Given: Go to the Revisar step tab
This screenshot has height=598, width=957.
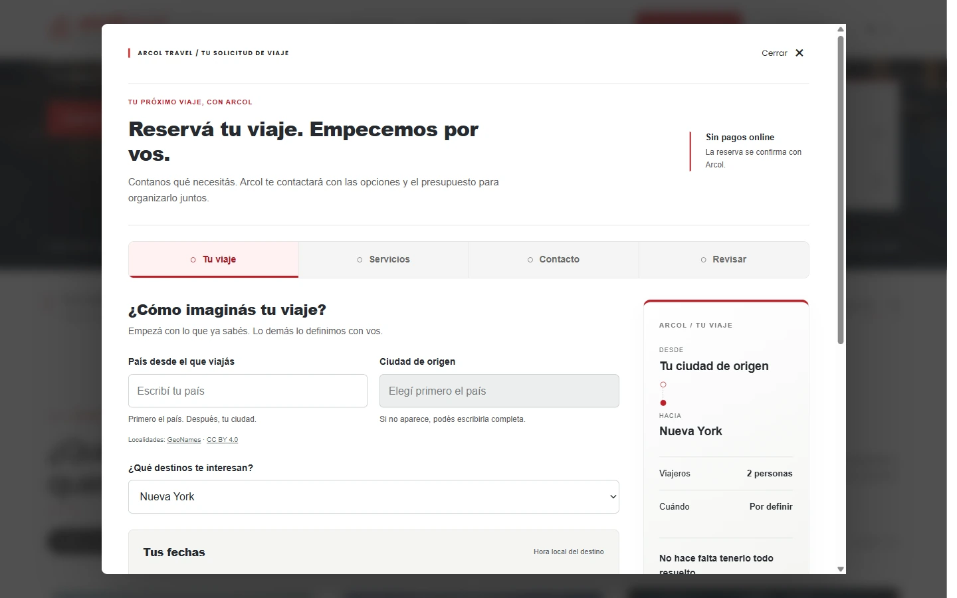Looking at the screenshot, I should point(724,260).
